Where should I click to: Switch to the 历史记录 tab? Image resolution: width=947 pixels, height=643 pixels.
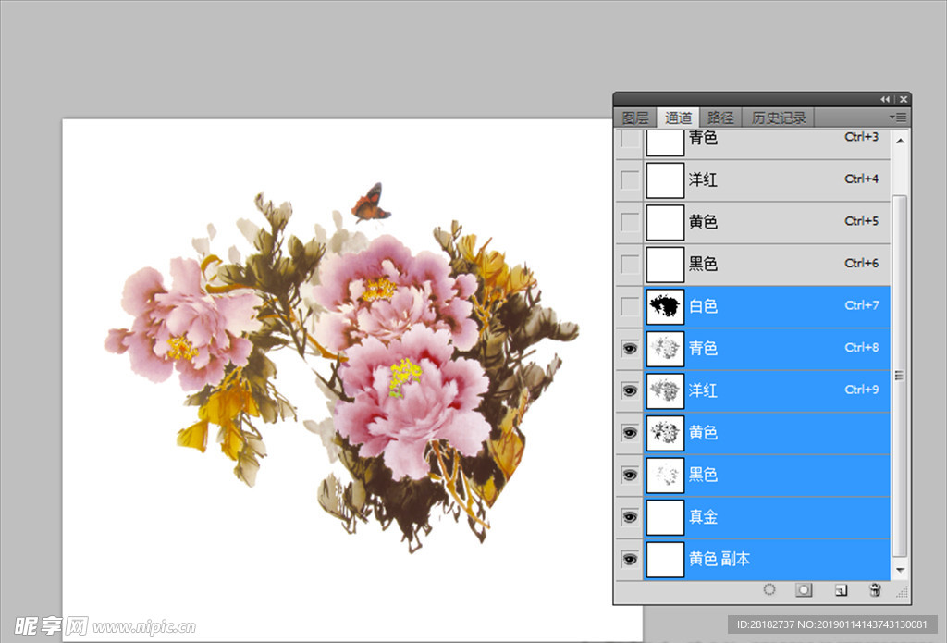tap(779, 117)
